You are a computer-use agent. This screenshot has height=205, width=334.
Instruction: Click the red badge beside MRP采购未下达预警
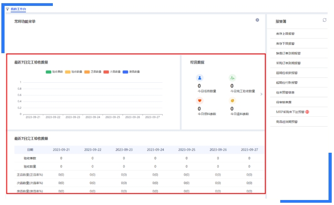(307, 112)
